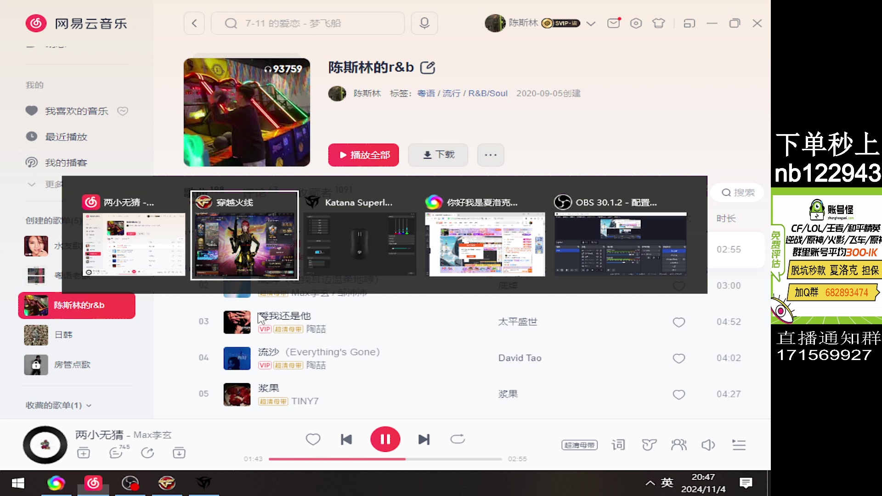This screenshot has height=496, width=882.
Task: Like the song 浆果
Action: pyautogui.click(x=679, y=395)
